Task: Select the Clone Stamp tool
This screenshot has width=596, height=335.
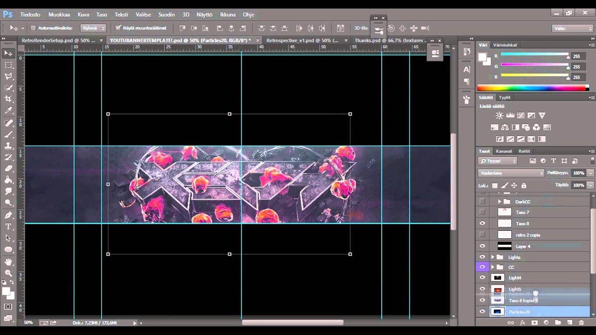Action: coord(8,146)
